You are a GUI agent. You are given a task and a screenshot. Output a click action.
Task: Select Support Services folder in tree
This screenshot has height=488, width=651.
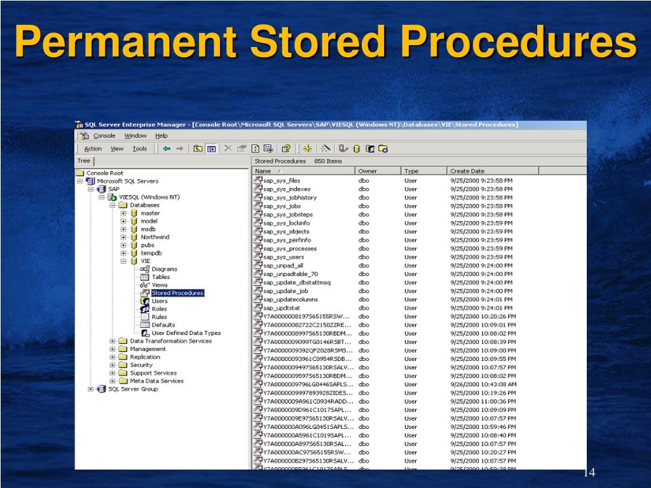(153, 373)
